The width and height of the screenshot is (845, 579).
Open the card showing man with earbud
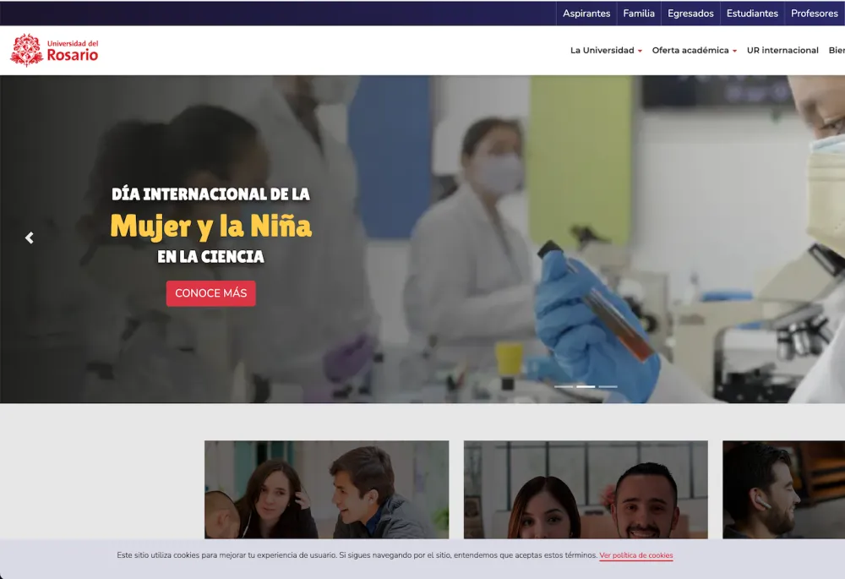783,489
